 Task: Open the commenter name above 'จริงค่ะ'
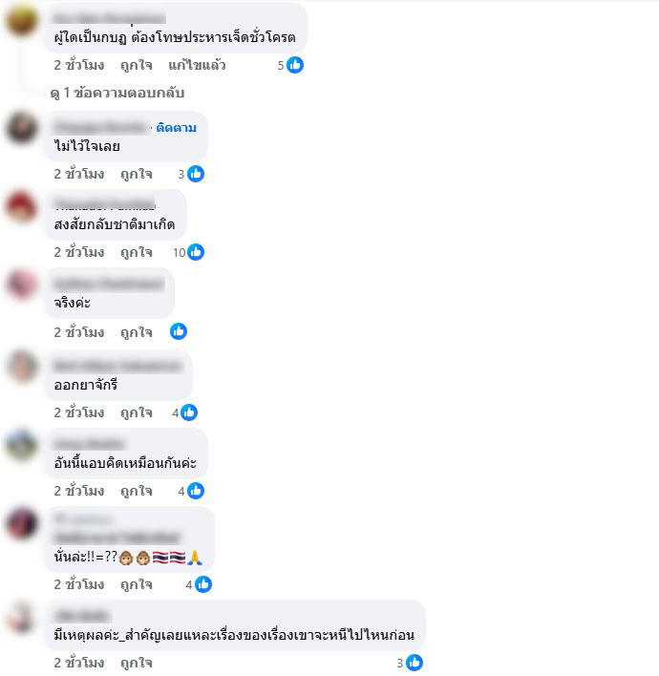click(109, 285)
